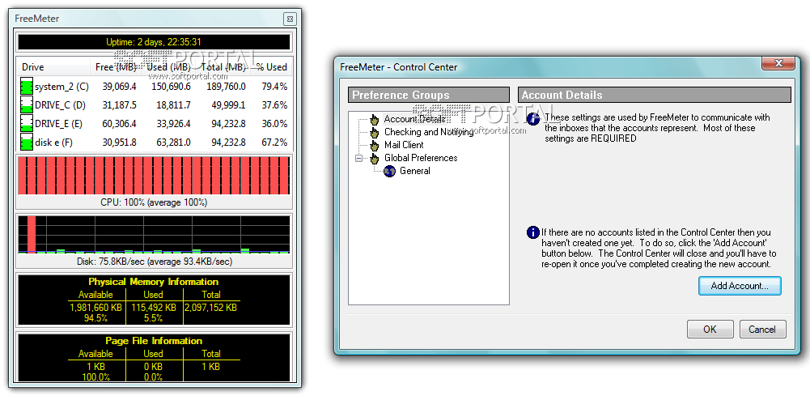The height and width of the screenshot is (400, 810).
Task: Sort by Free (MB) column header
Action: click(x=117, y=67)
